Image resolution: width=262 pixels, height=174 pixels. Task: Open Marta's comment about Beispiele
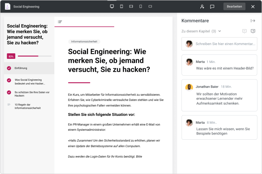pos(219,127)
